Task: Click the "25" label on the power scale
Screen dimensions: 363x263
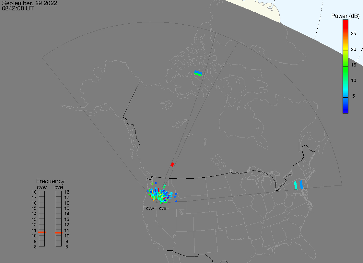Action: [353, 34]
